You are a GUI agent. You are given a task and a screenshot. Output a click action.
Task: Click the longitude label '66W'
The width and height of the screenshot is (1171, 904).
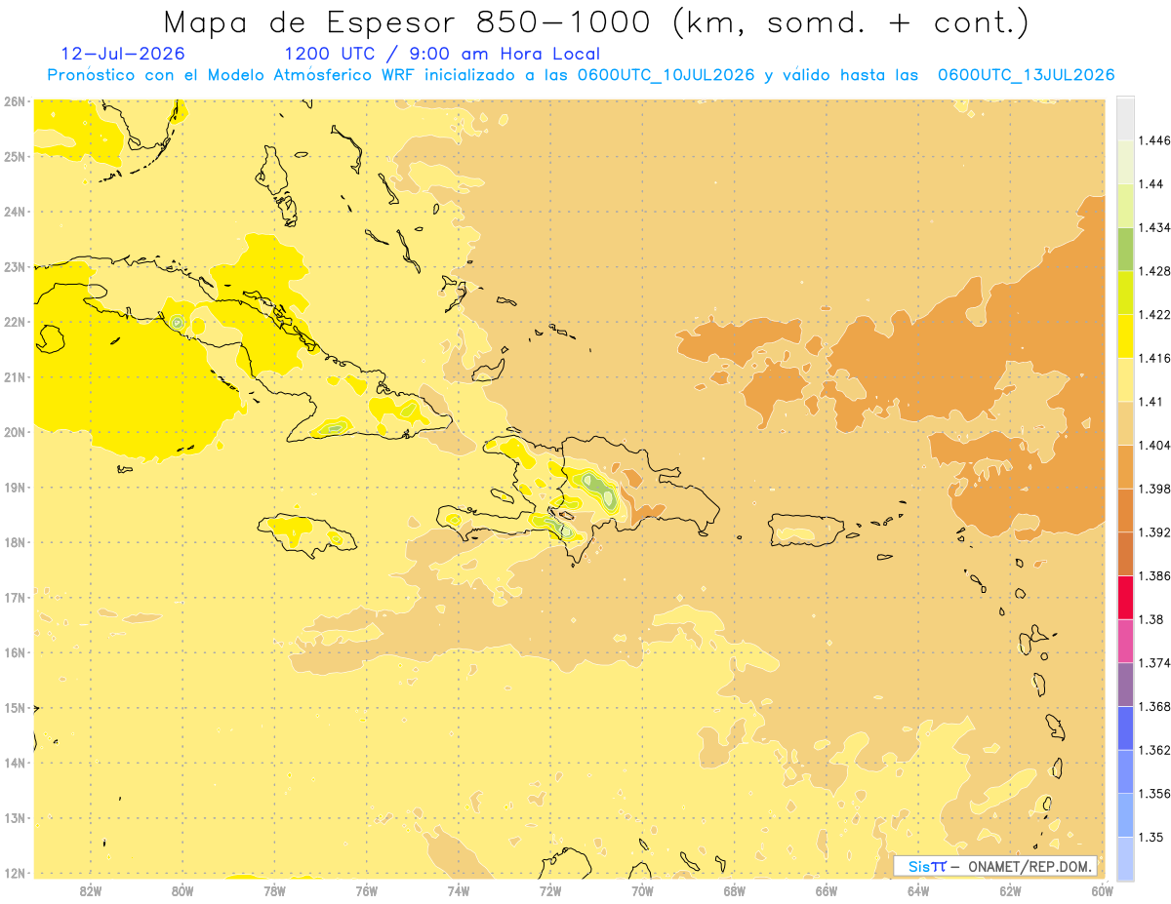(827, 890)
